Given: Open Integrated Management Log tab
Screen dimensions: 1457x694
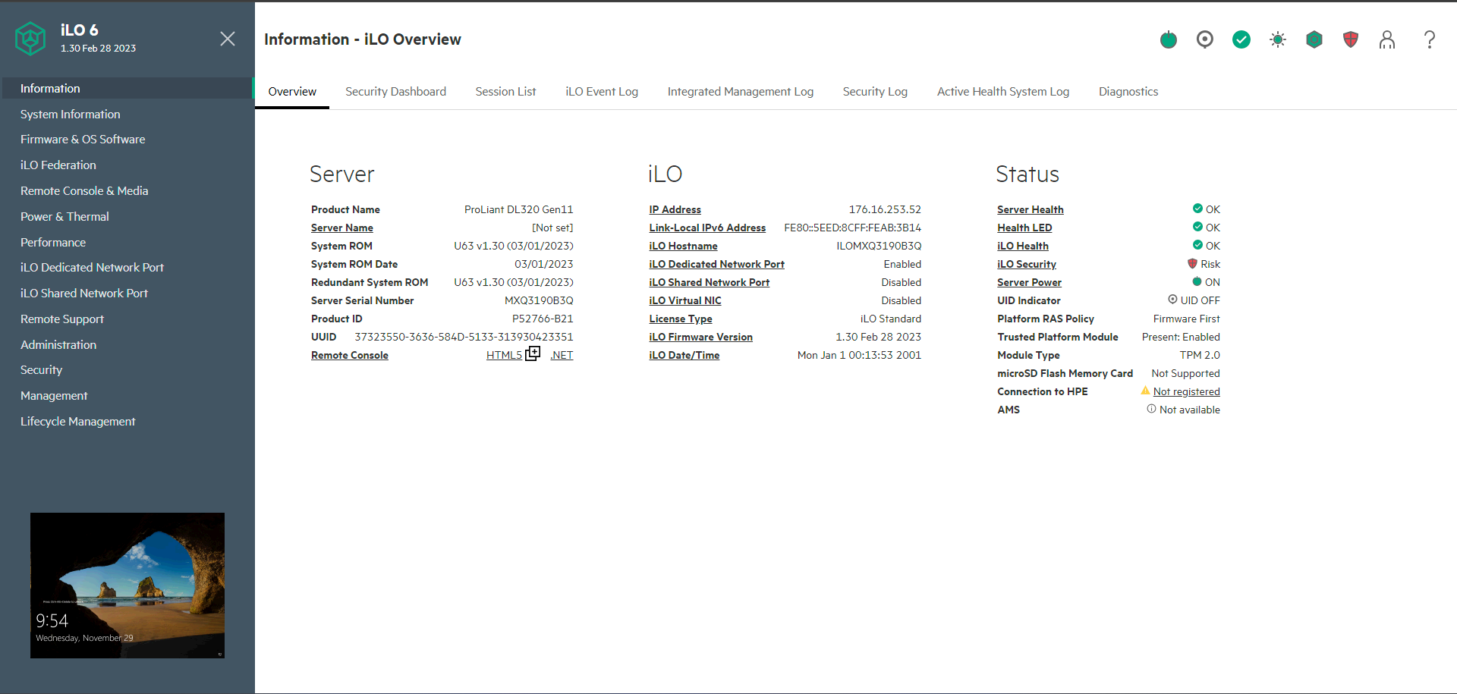Looking at the screenshot, I should [x=741, y=92].
